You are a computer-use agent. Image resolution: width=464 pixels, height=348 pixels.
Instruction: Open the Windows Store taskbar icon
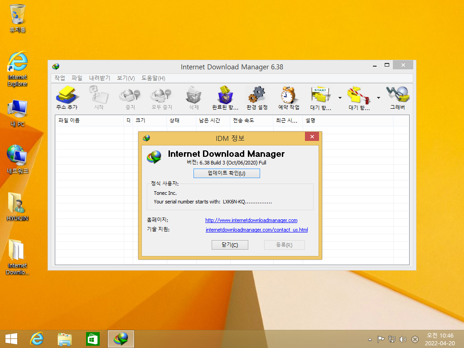[x=92, y=339]
